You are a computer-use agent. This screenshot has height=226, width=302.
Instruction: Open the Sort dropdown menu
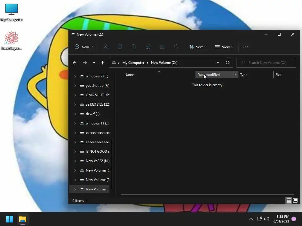pos(198,47)
